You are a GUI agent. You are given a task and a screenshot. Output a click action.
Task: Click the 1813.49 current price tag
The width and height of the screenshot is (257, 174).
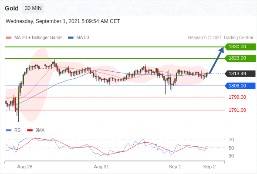pyautogui.click(x=240, y=74)
